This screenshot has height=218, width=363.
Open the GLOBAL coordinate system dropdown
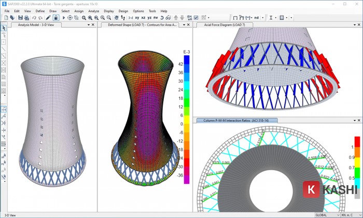pyautogui.click(x=333, y=214)
